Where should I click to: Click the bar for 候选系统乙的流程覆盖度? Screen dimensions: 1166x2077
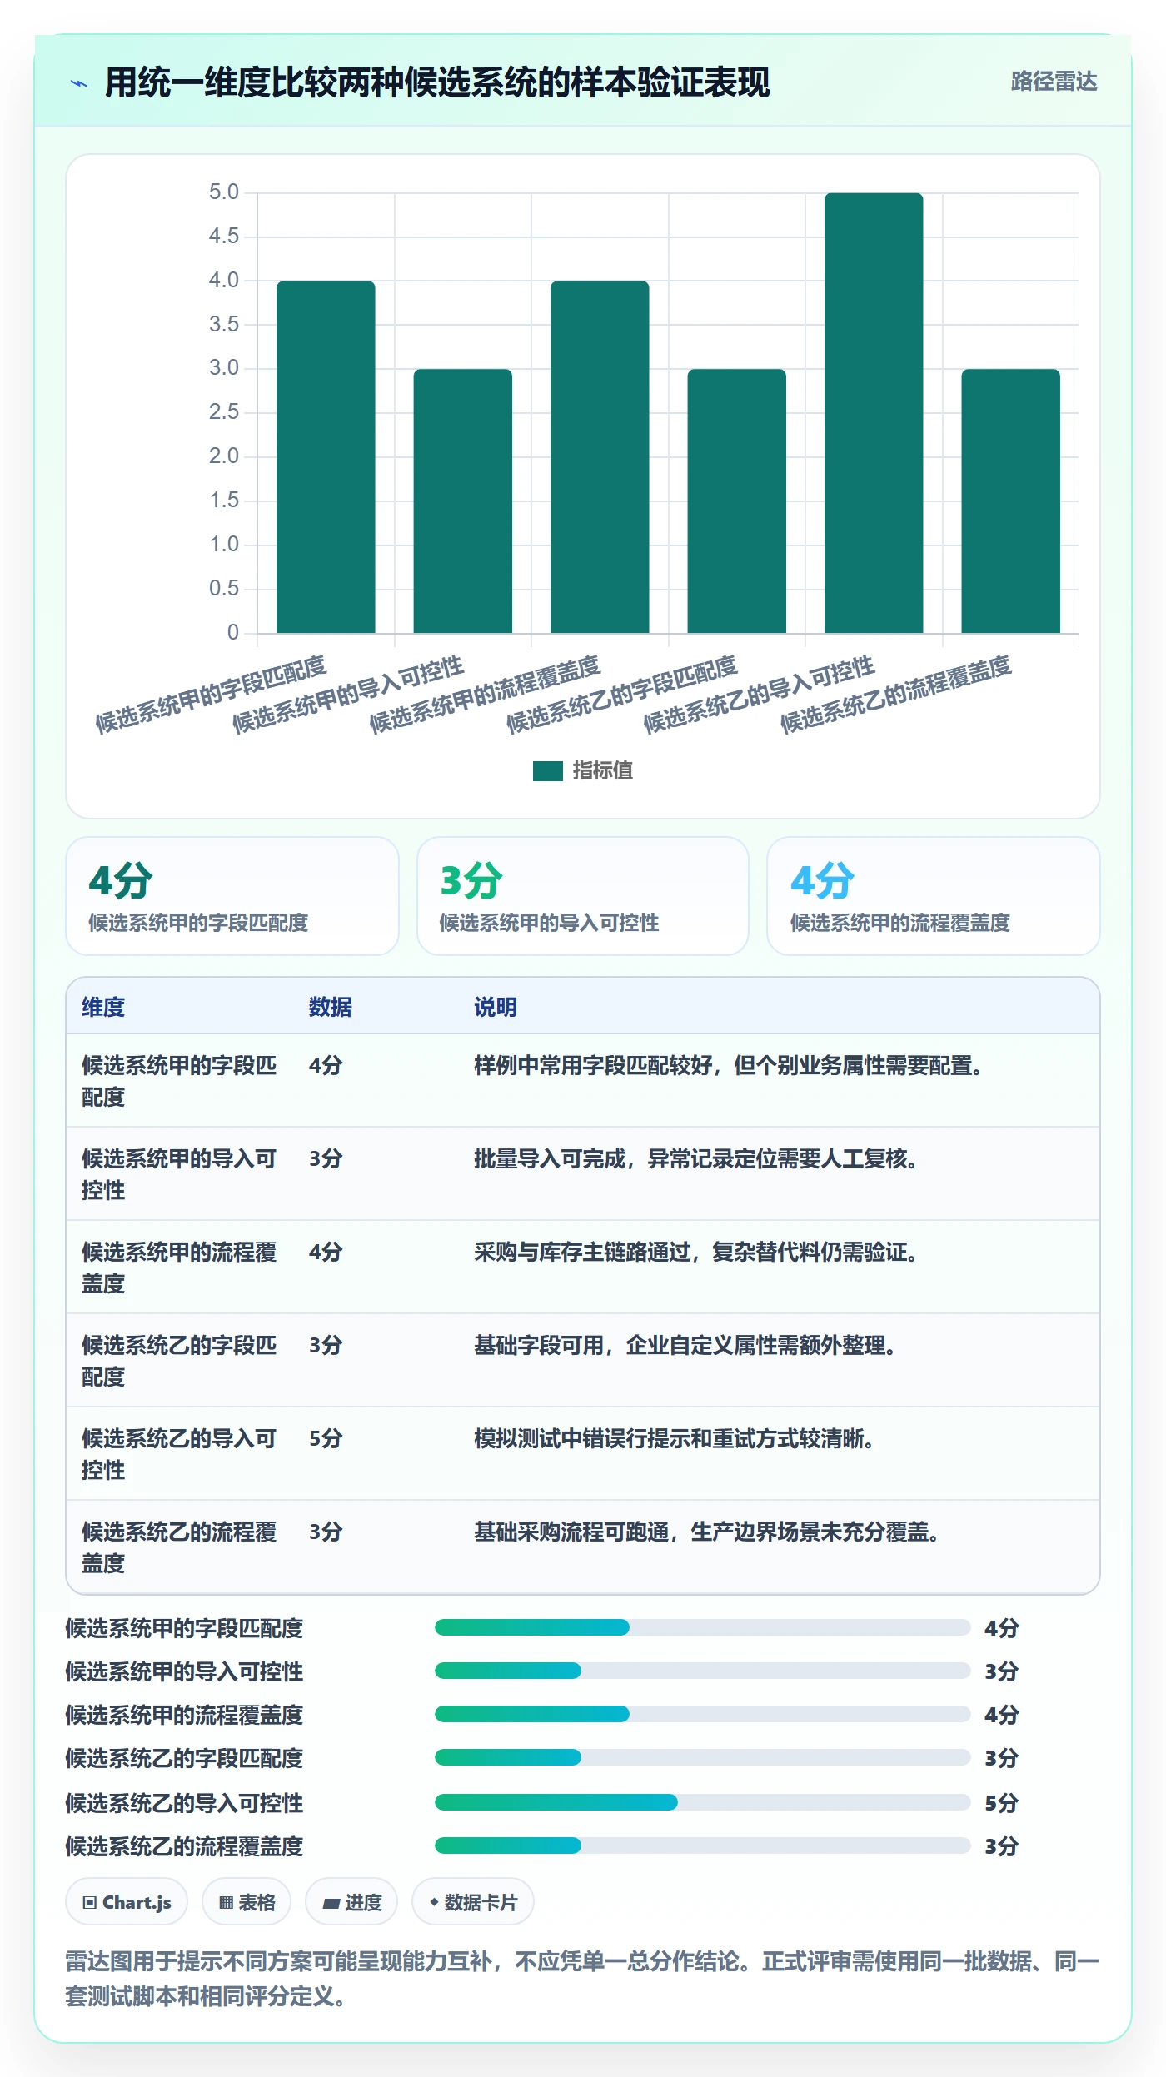(x=1010, y=501)
